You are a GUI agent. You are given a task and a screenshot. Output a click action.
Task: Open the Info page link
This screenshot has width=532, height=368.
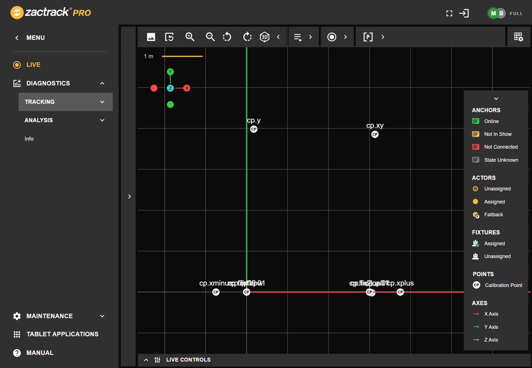(29, 139)
